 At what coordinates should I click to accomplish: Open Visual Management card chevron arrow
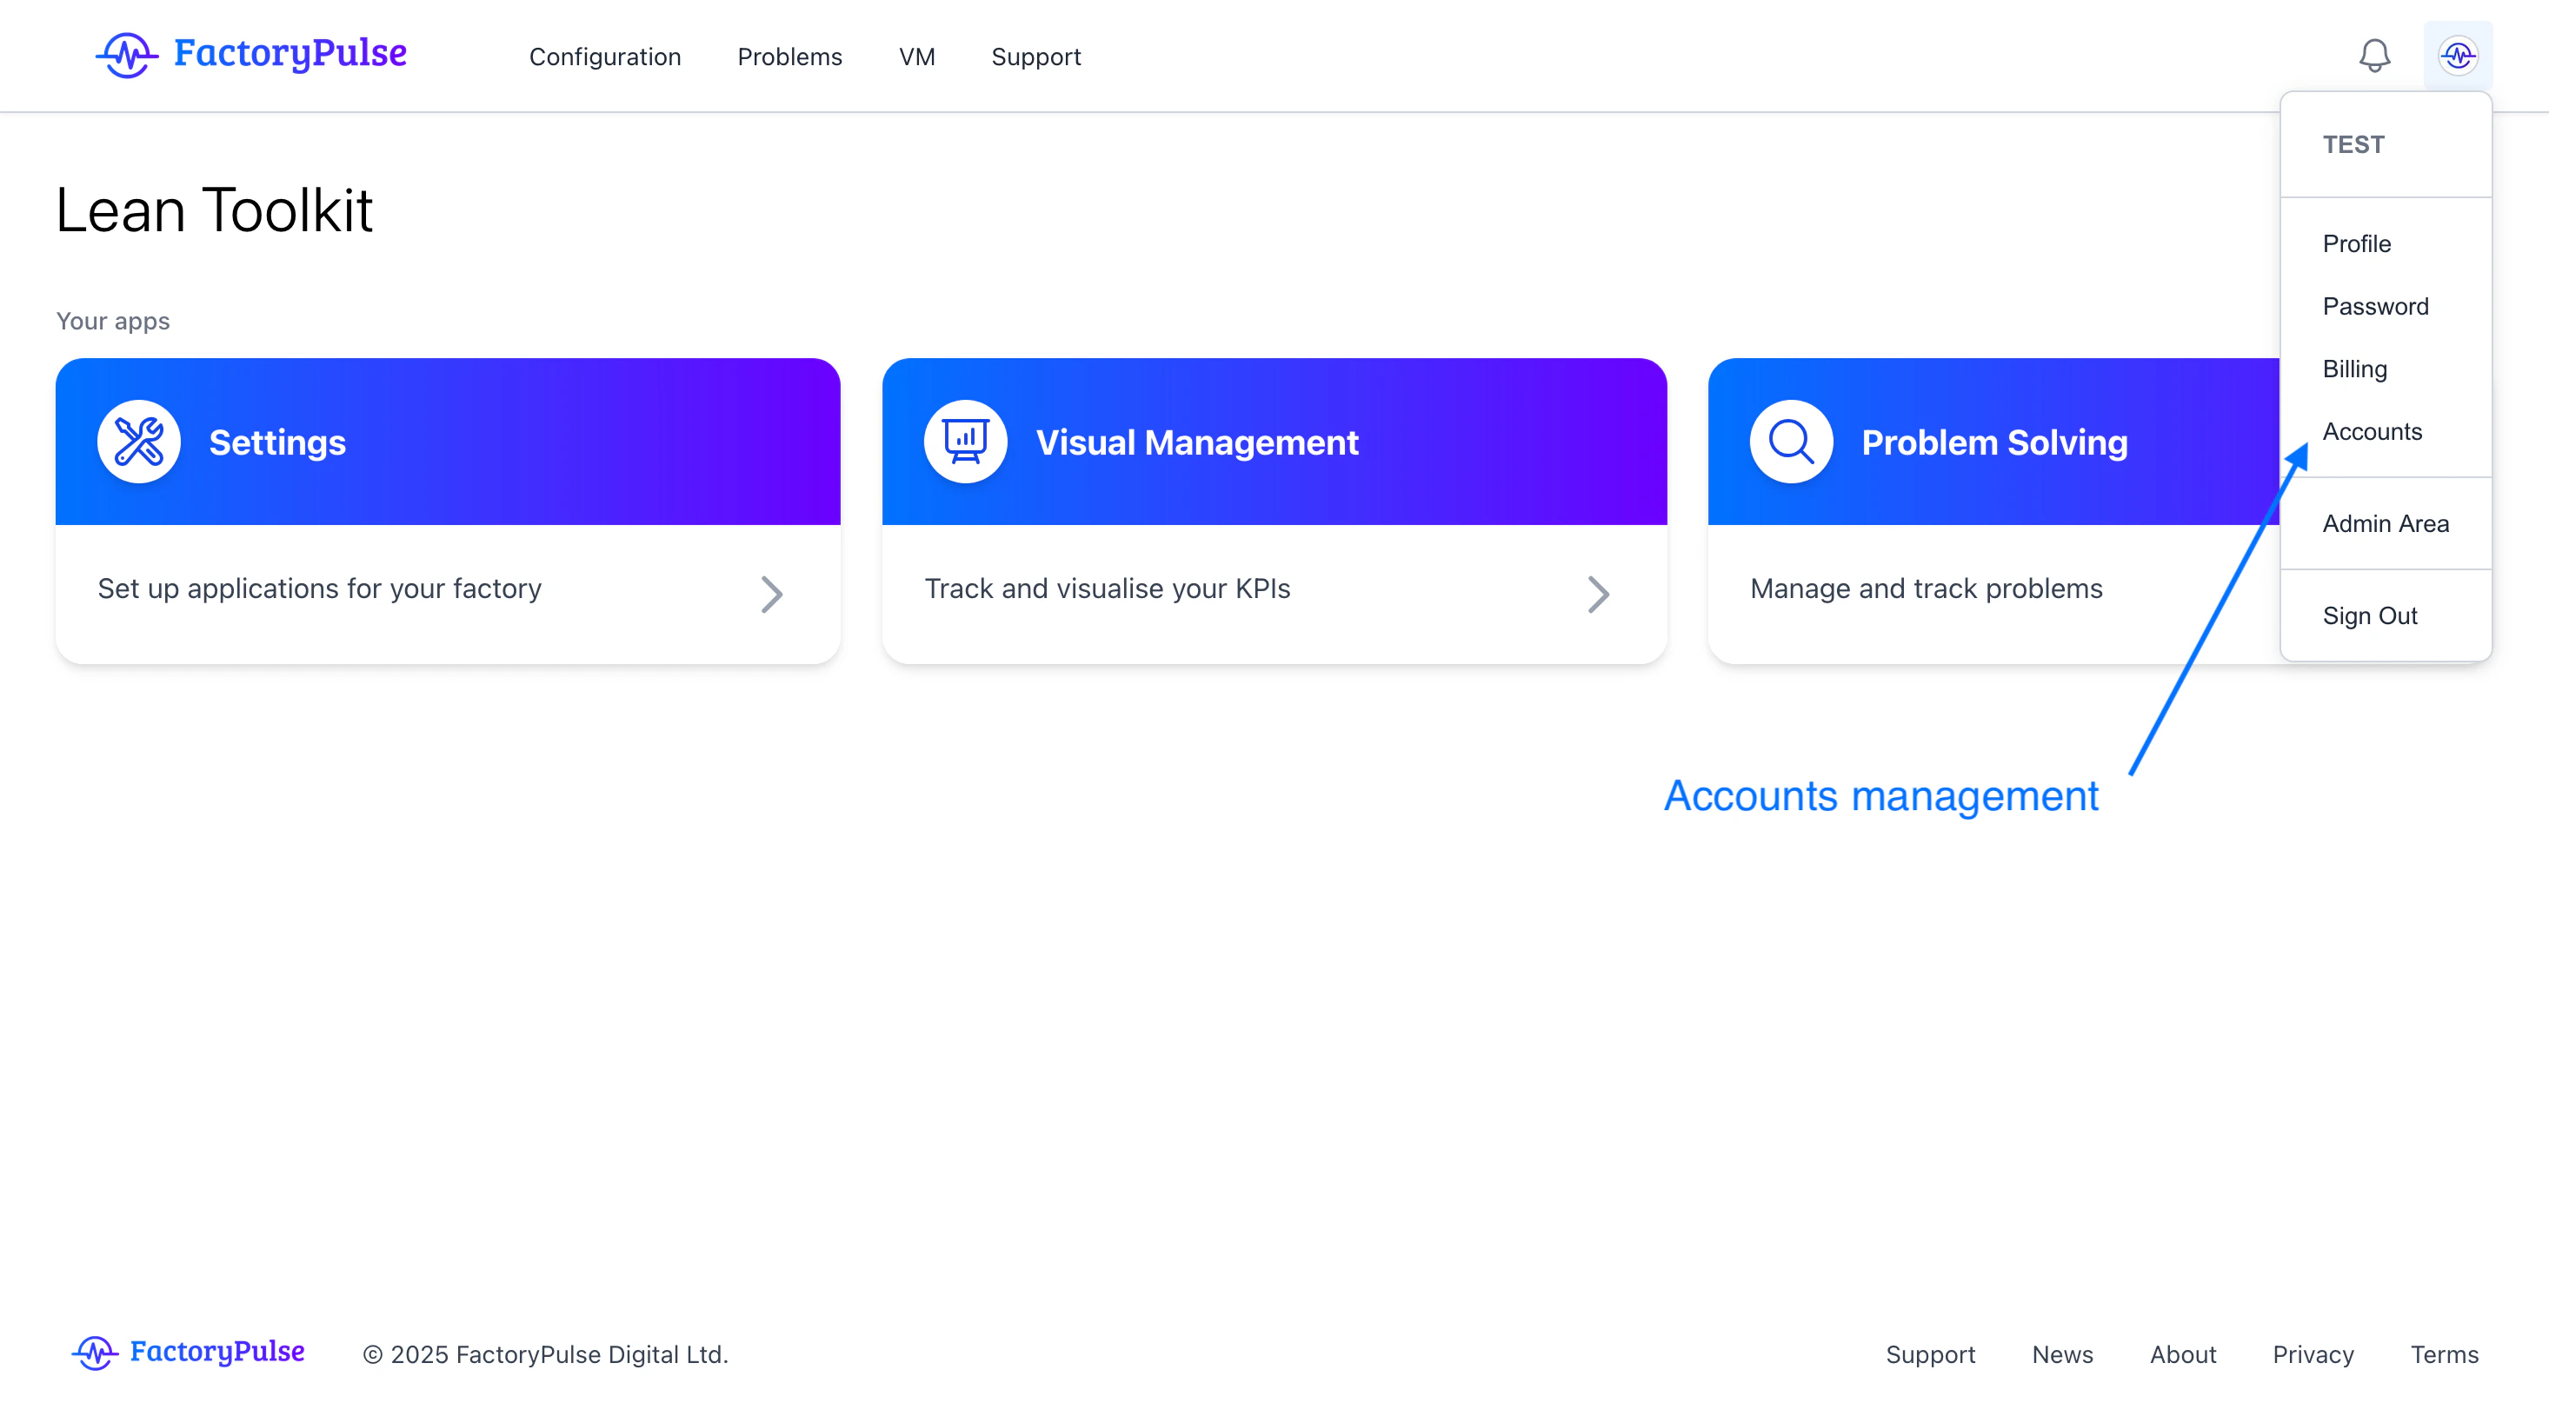pyautogui.click(x=1598, y=594)
